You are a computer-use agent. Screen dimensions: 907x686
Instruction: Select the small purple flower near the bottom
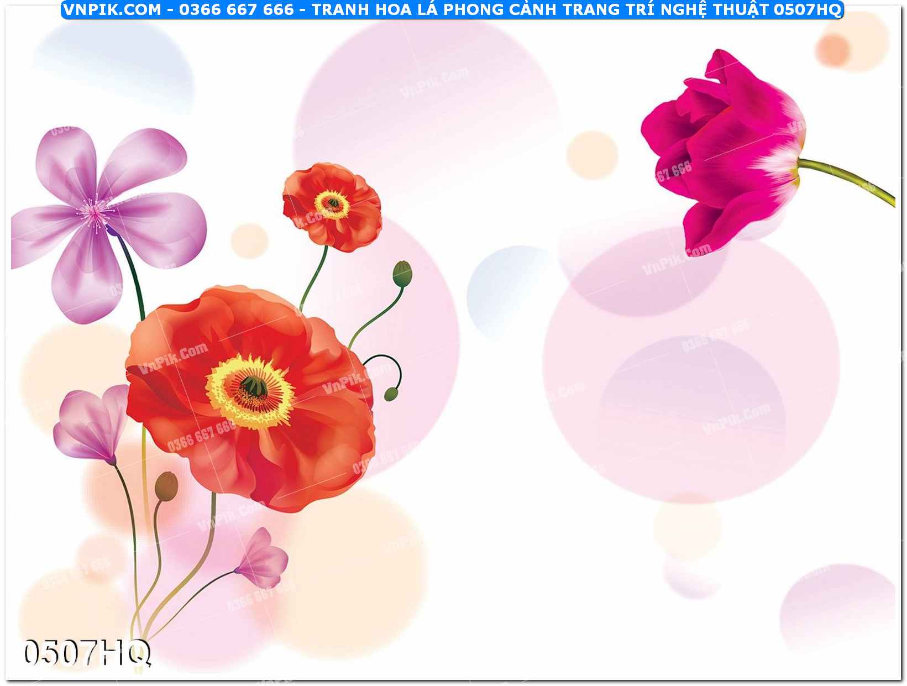[x=262, y=559]
